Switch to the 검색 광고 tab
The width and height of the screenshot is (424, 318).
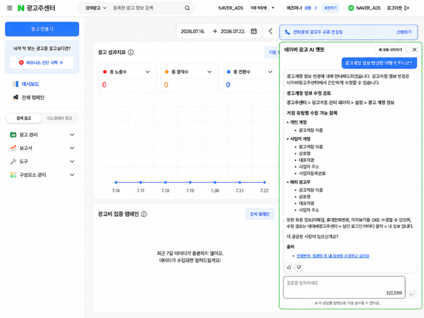point(24,118)
